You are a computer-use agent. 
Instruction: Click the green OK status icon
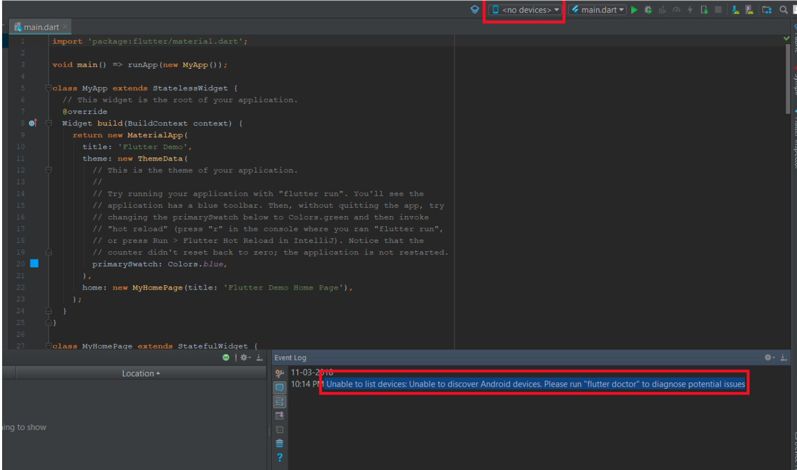226,357
